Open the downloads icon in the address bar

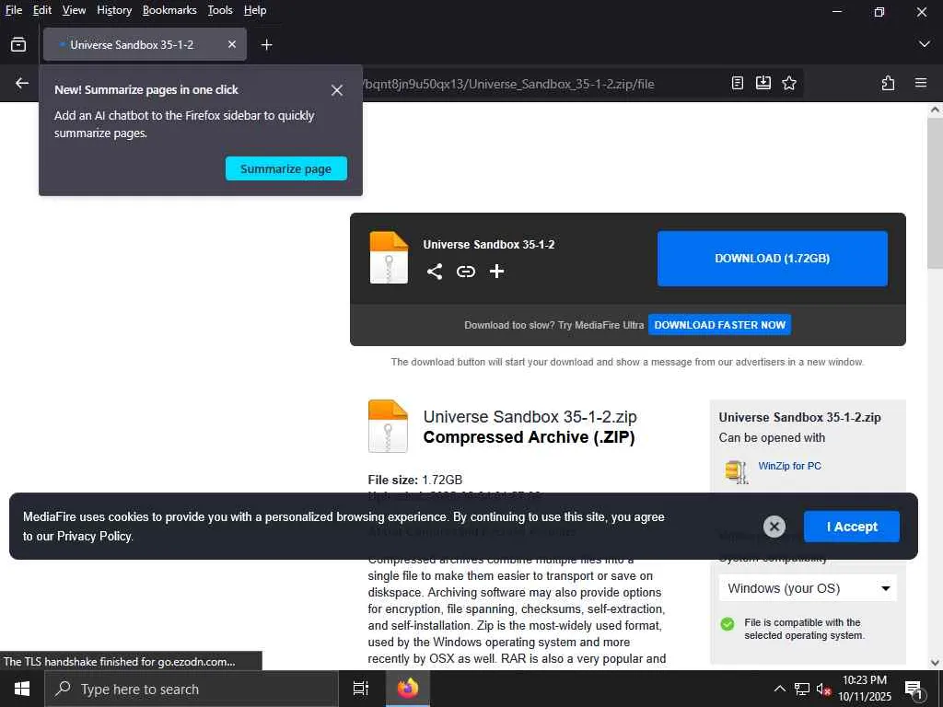(763, 84)
